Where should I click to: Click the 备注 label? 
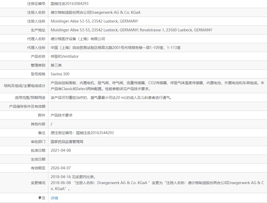pyautogui.click(x=42, y=133)
